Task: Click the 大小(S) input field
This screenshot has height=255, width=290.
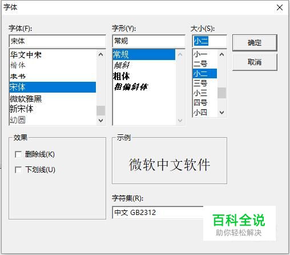Action: click(210, 41)
